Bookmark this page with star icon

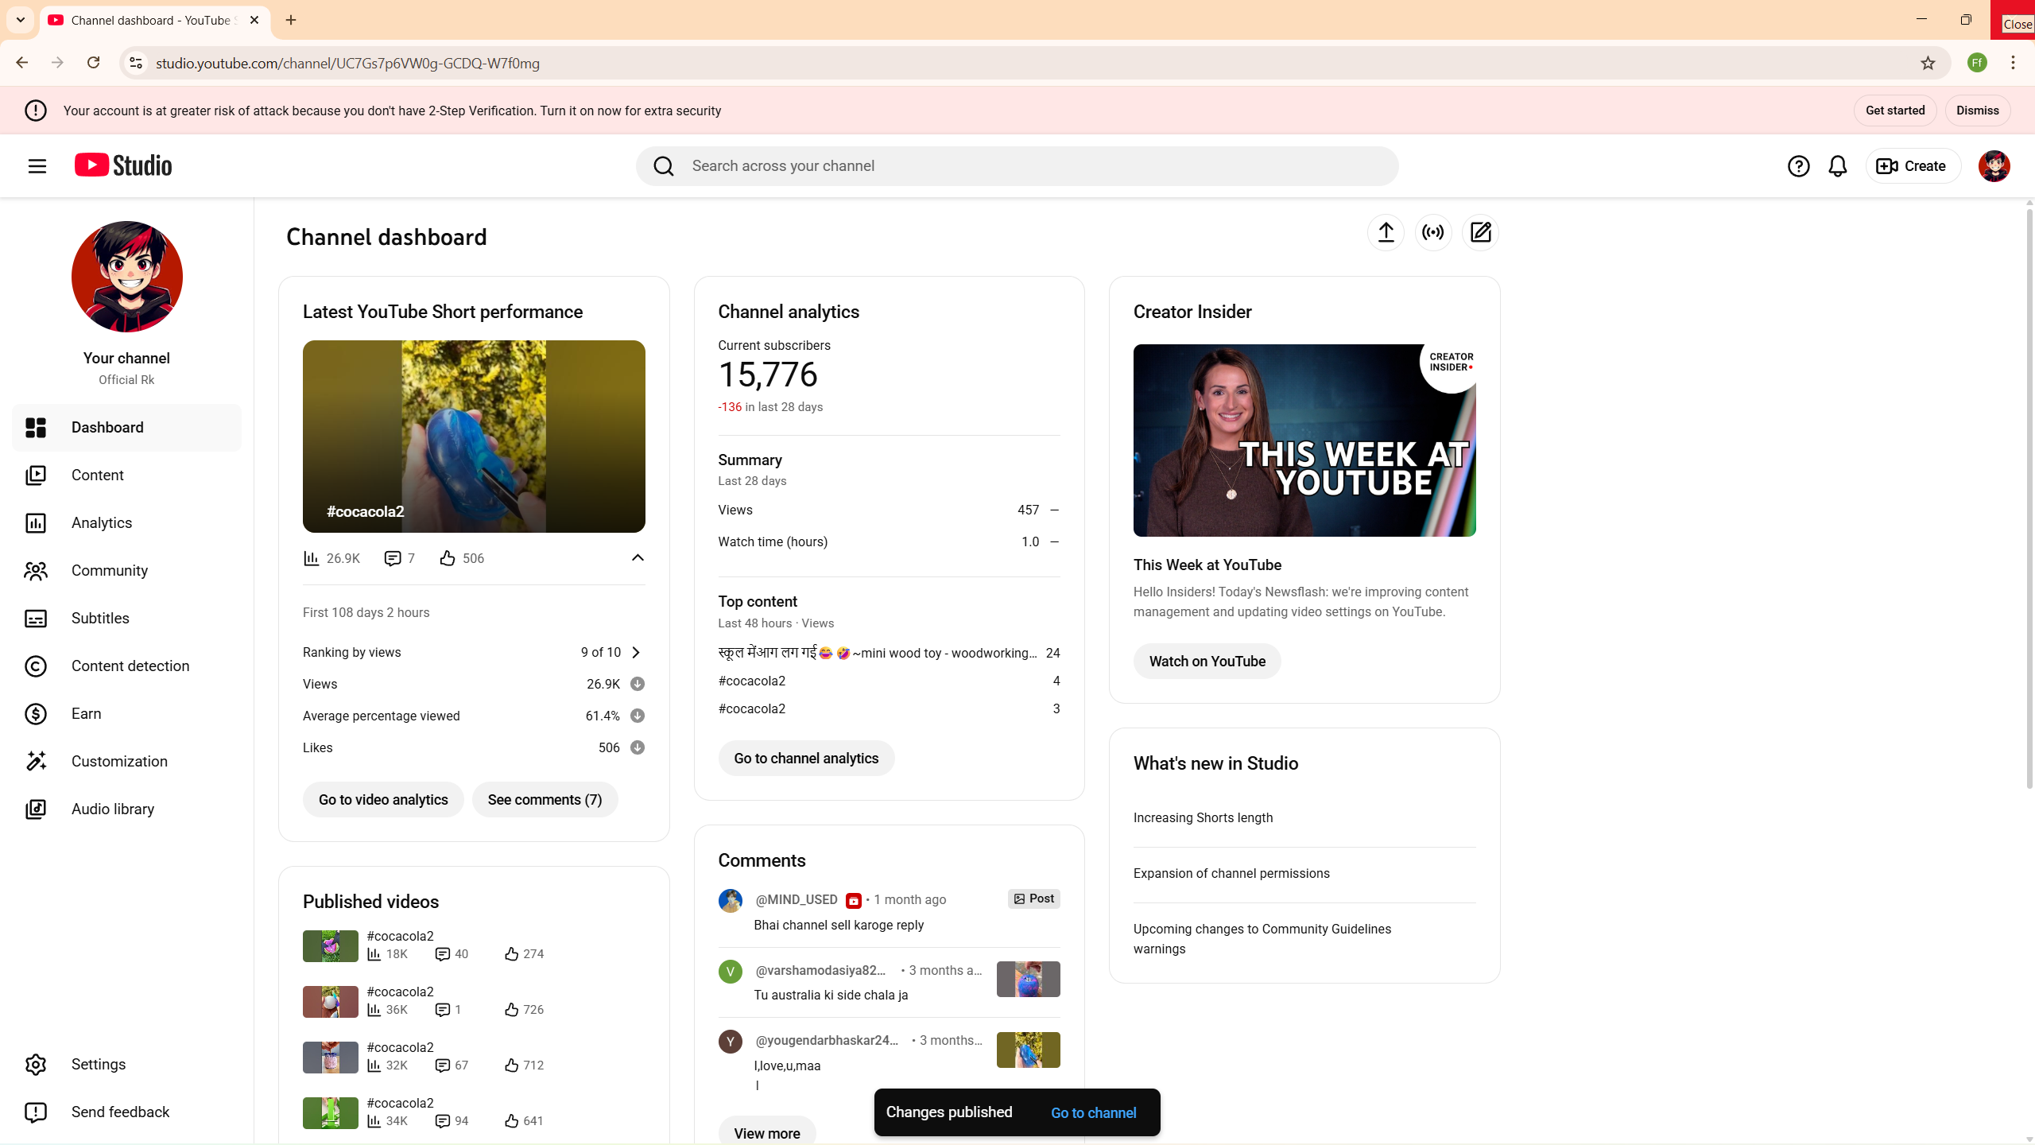(1928, 63)
